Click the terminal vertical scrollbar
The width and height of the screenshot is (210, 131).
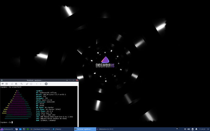(78, 106)
